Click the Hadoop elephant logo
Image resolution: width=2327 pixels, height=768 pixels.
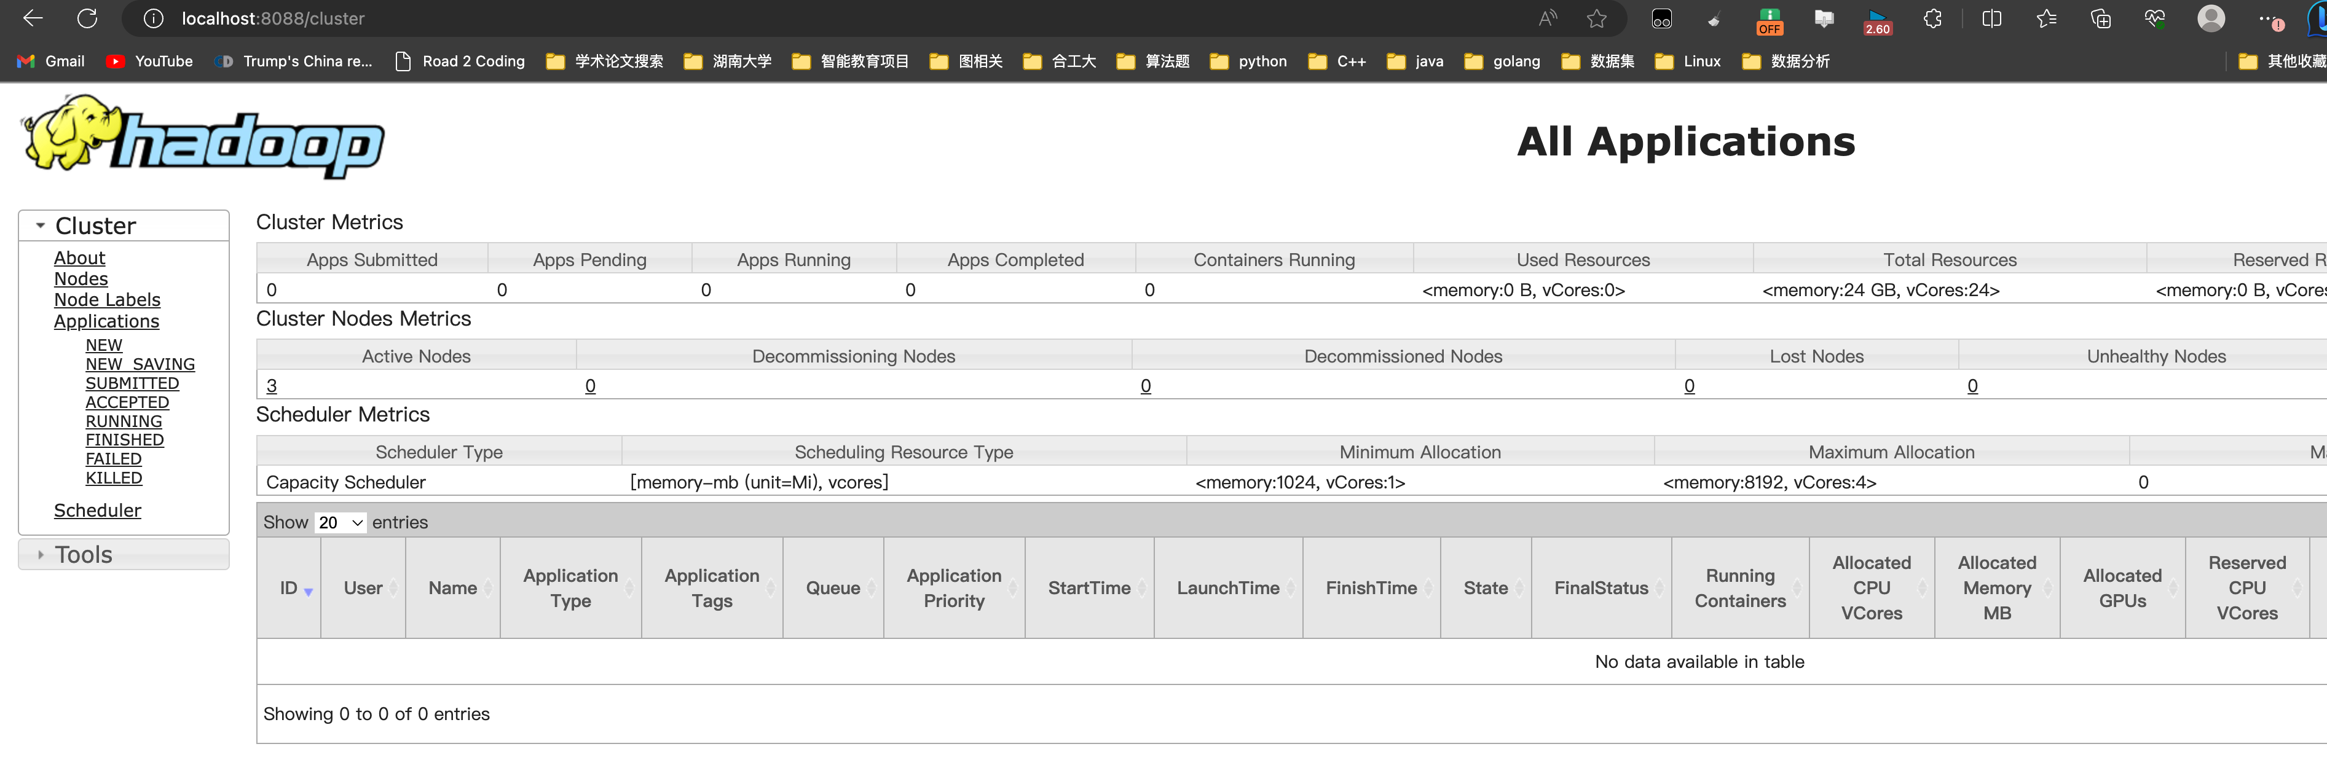coord(202,137)
